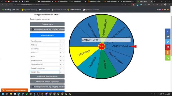172x96 pixels.
Task: Remove the Krisbi field with minus
Action: click(63, 57)
